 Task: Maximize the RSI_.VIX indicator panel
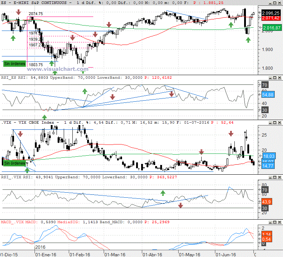tap(275, 177)
